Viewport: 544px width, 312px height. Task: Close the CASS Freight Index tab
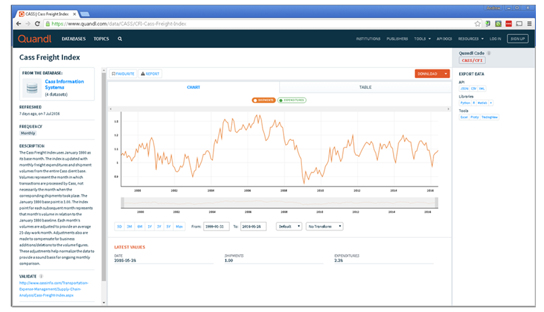74,14
